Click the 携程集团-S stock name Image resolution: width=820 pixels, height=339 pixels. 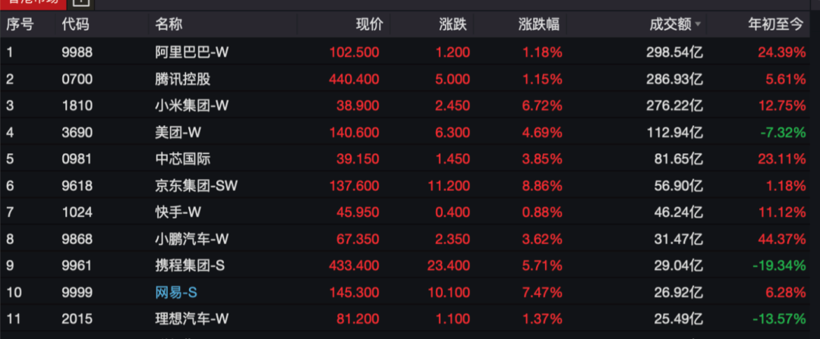click(188, 265)
